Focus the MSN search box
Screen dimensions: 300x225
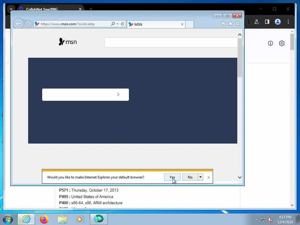click(171, 42)
